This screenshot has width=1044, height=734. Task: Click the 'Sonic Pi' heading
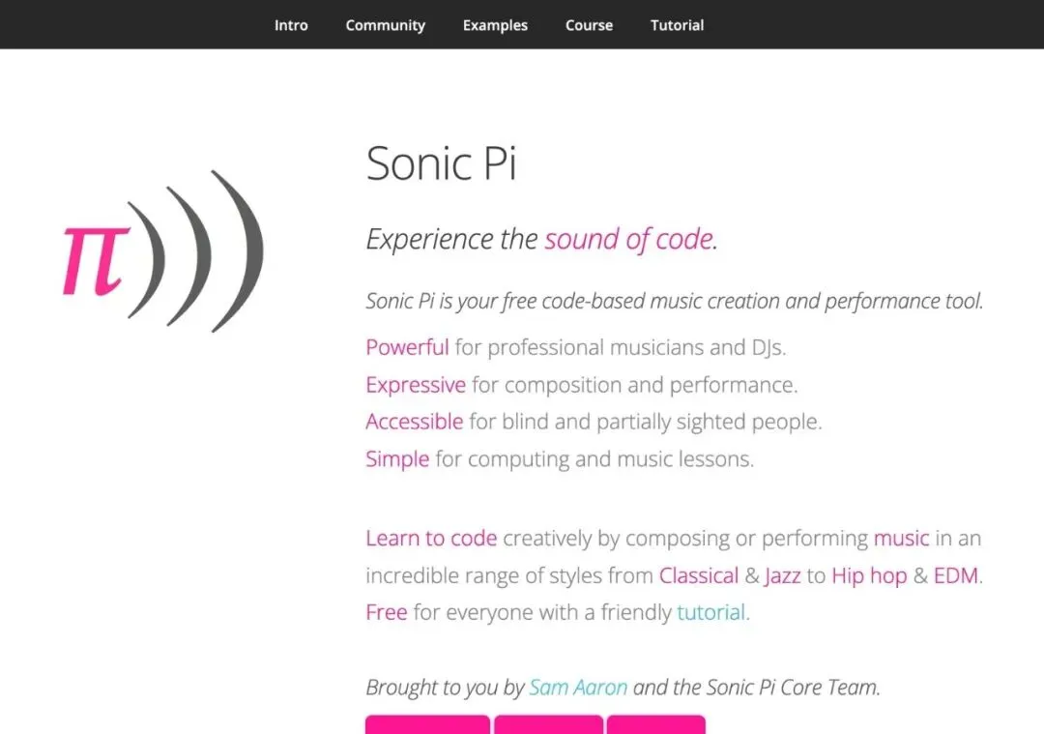[x=441, y=162]
